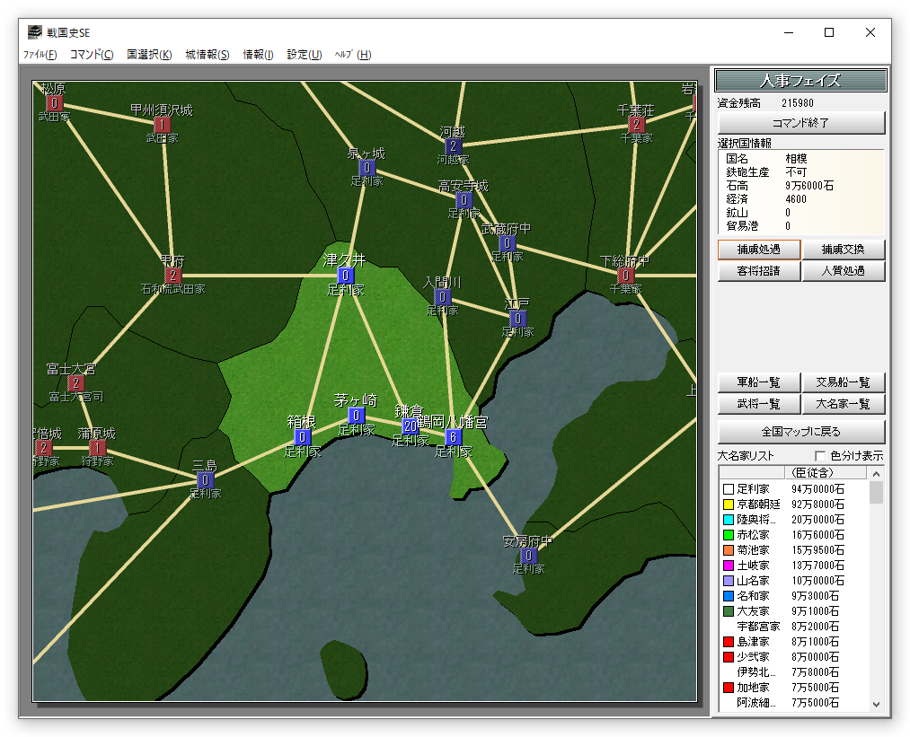Viewport: 910px width, 737px height.
Task: Open the 城情報(S) menu
Action: click(x=208, y=55)
